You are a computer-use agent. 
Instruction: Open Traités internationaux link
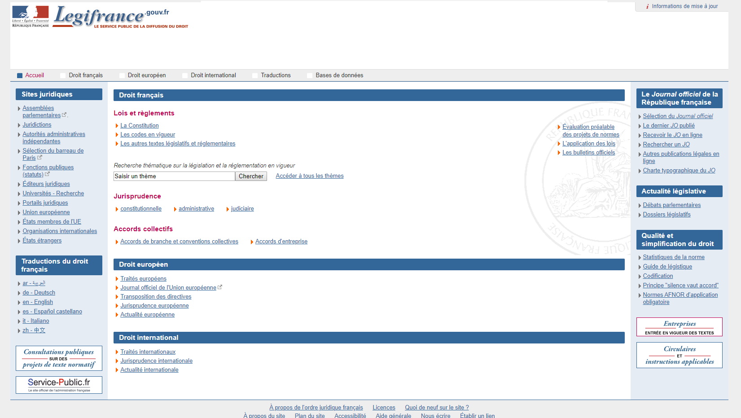pyautogui.click(x=148, y=352)
